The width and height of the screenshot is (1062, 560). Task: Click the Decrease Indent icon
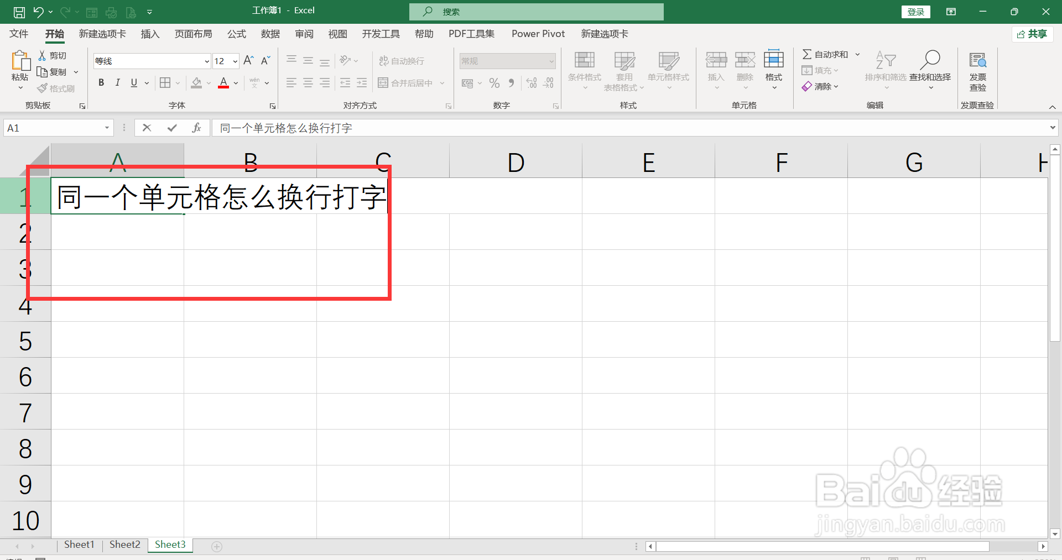pos(345,83)
